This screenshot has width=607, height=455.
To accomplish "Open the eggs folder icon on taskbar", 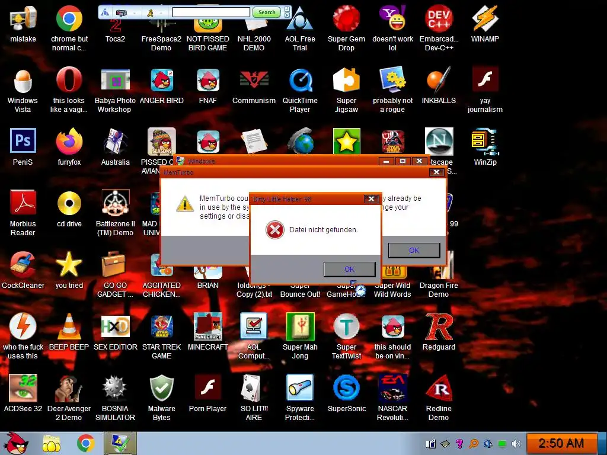I will (51, 444).
